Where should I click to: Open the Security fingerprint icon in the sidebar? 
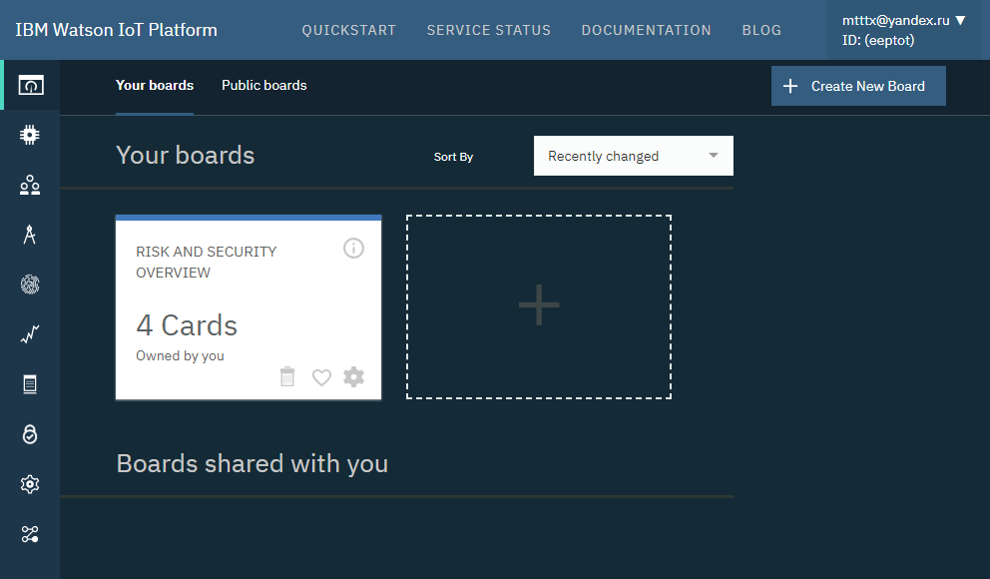coord(30,285)
